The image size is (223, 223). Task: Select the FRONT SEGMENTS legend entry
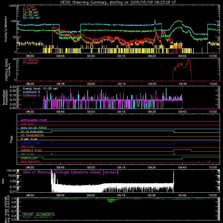[38, 214]
